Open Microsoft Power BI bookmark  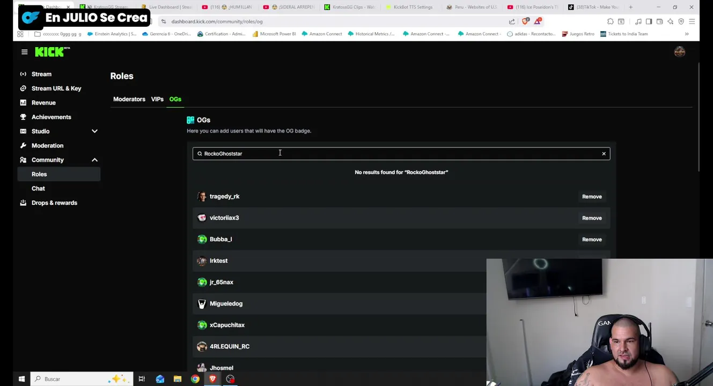click(274, 34)
